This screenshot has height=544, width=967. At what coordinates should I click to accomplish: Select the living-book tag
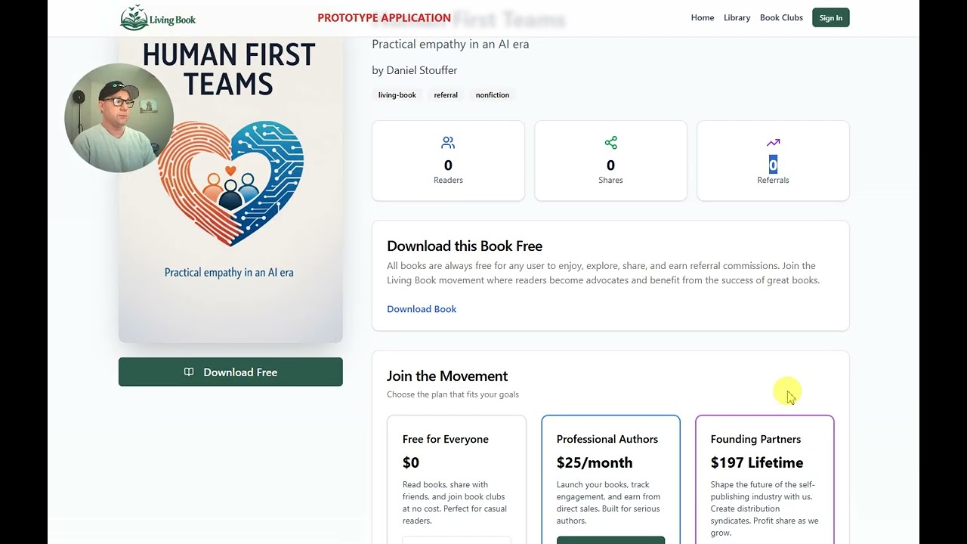pos(397,95)
